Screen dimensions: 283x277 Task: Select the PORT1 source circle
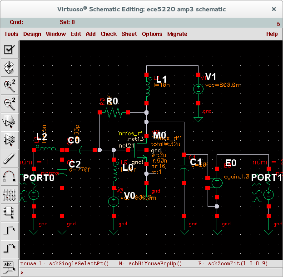point(268,195)
